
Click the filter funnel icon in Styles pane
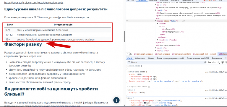[x=129, y=62]
